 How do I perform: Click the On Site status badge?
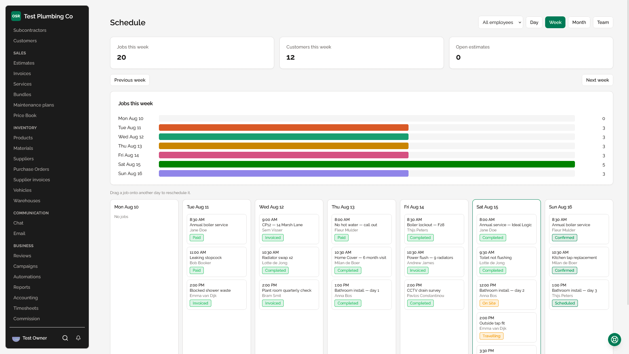pyautogui.click(x=489, y=303)
